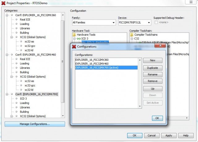Collapse XC32 (Global Options) under PIC32MX360
The width and height of the screenshot is (198, 142).
pyautogui.click(x=12, y=37)
